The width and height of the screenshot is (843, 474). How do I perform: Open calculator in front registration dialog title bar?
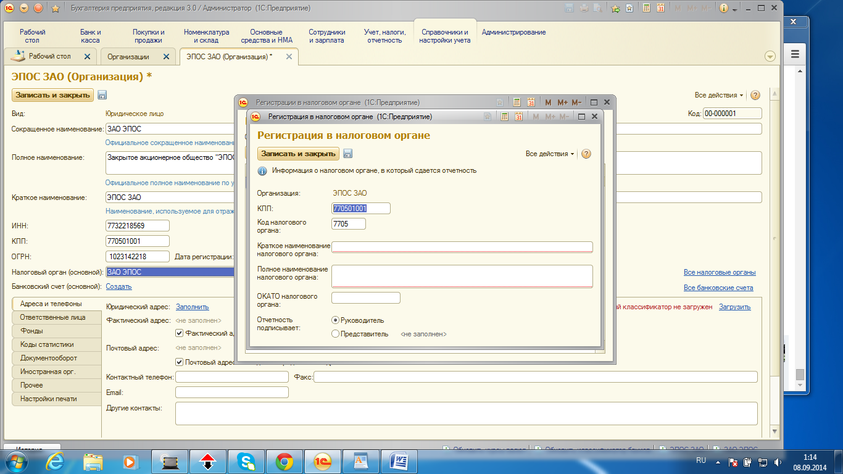point(504,116)
